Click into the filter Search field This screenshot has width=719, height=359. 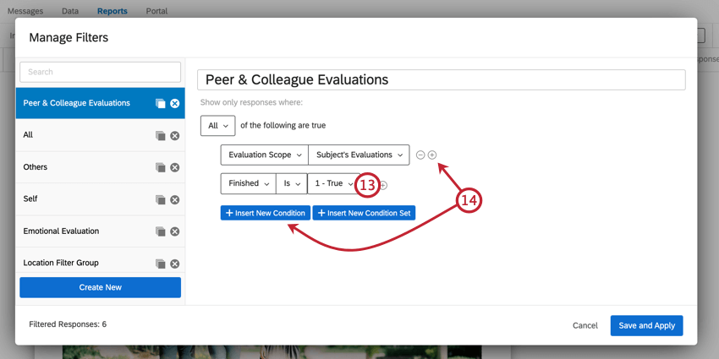tap(101, 72)
